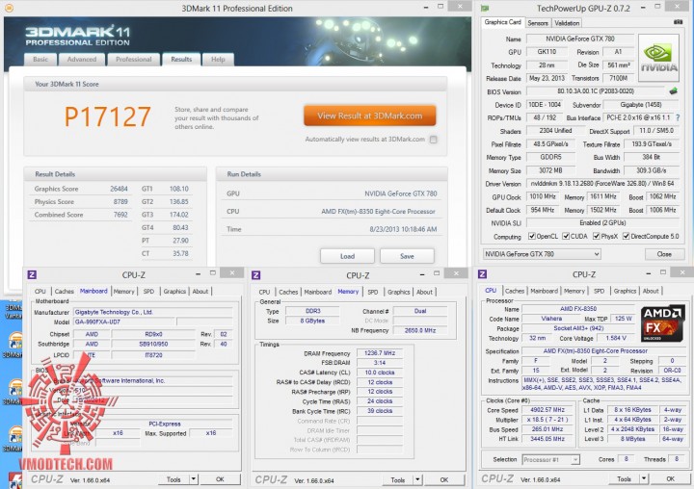The height and width of the screenshot is (489, 694).
Task: Click View Result at 3DMark.com button
Action: [369, 116]
